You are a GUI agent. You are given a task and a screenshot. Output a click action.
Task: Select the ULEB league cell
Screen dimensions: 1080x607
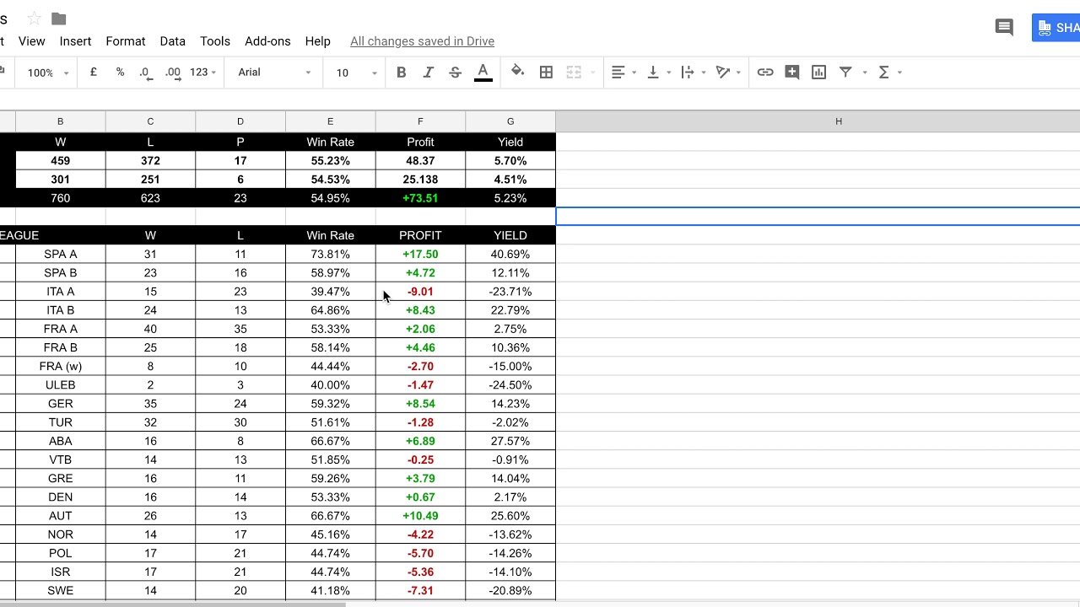click(60, 385)
